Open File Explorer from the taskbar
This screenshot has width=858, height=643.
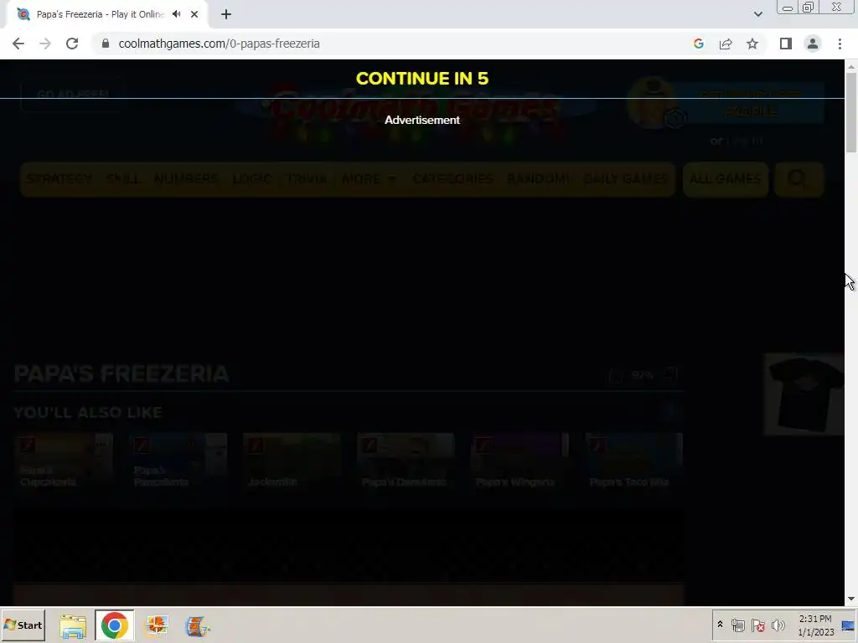click(x=73, y=625)
